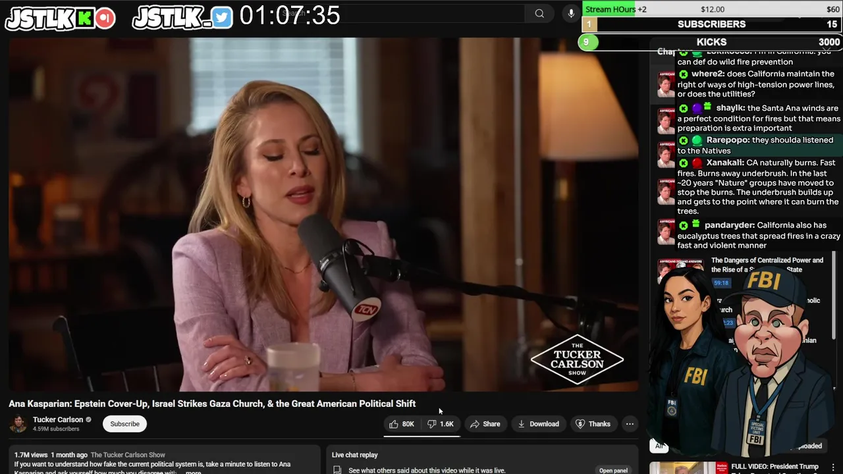Screen dimensions: 843x474
Task: Open the more actions three-dot menu
Action: 630,424
